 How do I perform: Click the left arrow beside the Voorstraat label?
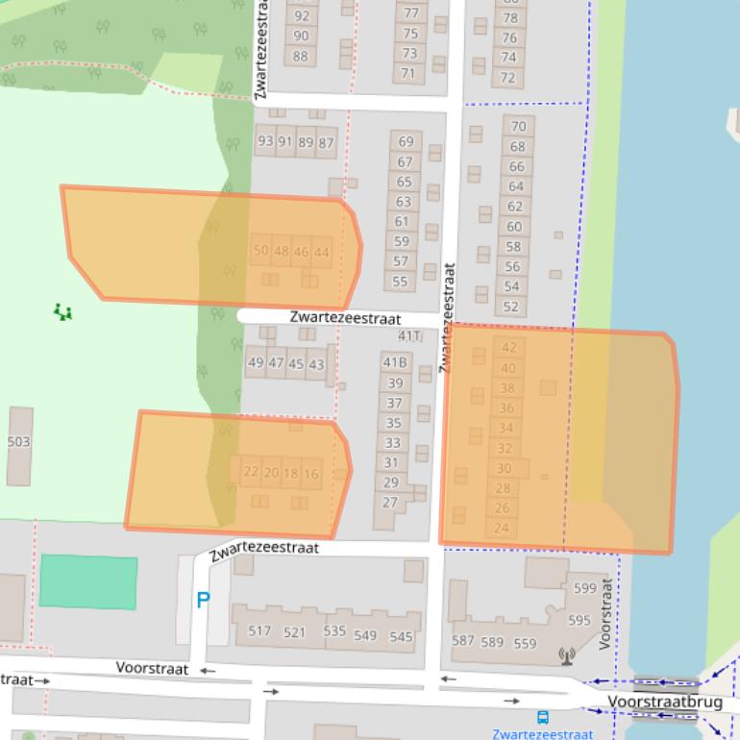208,670
